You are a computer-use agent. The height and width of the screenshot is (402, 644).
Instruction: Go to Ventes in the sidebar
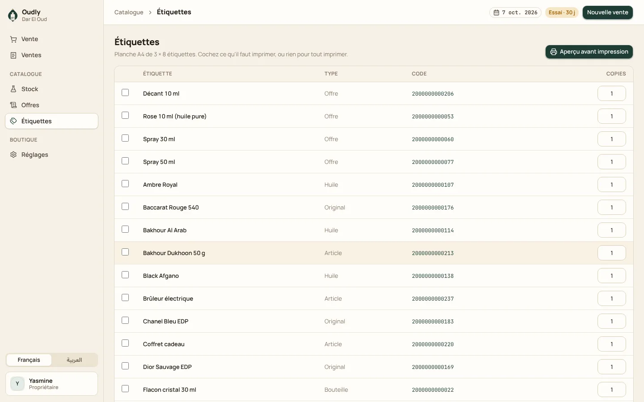(x=51, y=55)
